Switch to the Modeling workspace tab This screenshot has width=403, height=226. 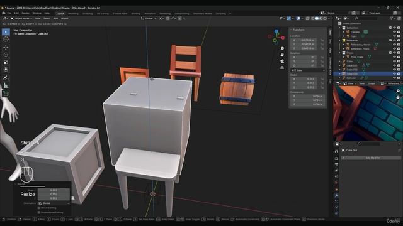73,14
